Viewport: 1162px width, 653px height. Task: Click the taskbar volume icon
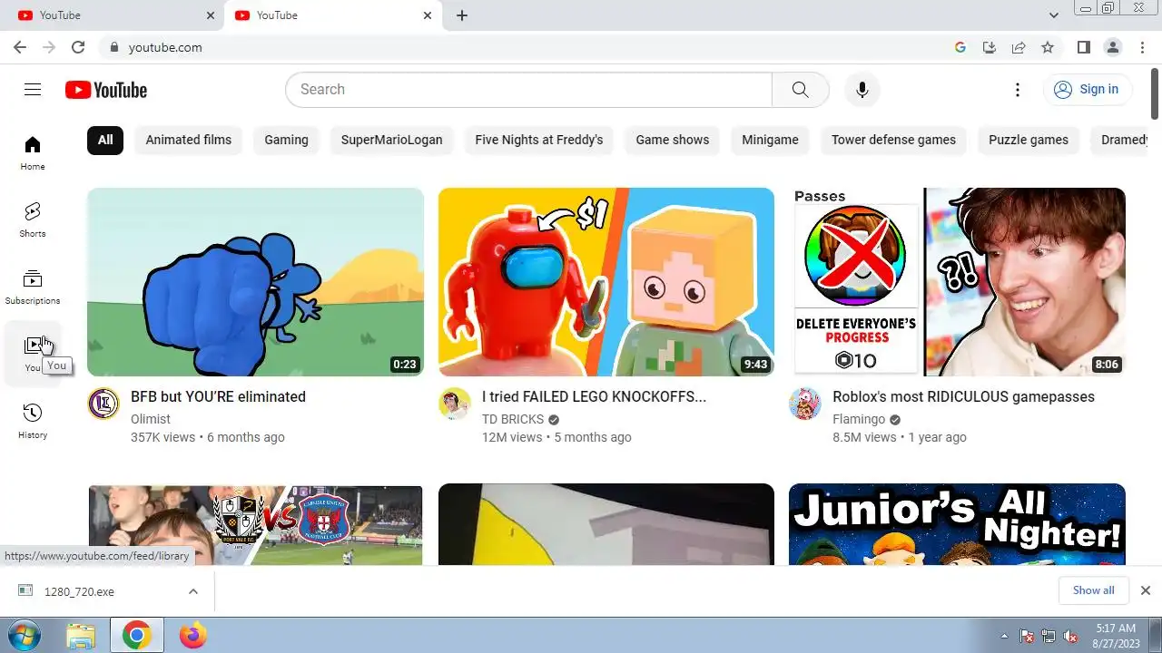(x=1070, y=636)
